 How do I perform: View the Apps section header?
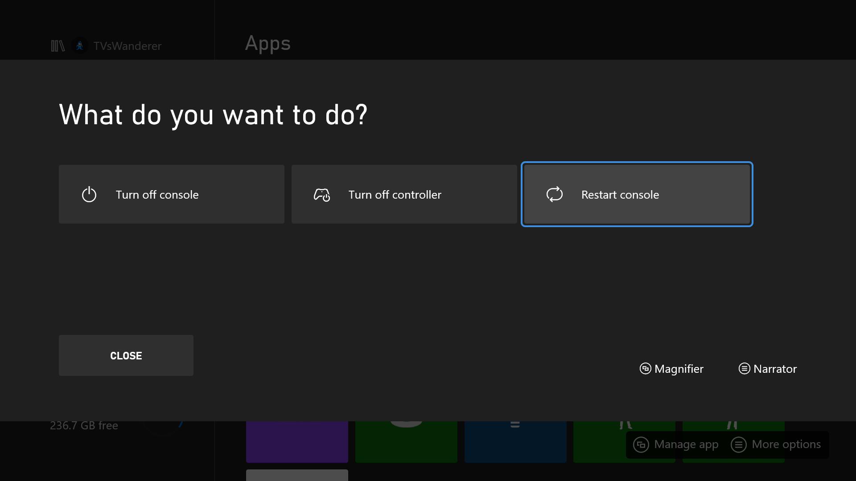(267, 42)
